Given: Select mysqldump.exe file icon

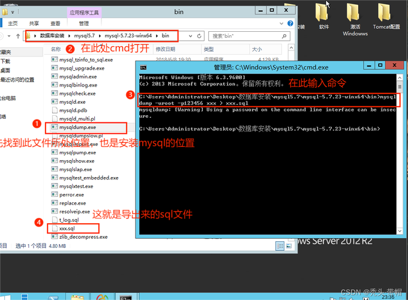Looking at the screenshot, I should 55,127.
